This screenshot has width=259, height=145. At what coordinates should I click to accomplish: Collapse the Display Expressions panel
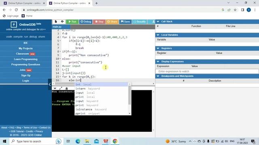click(x=158, y=62)
